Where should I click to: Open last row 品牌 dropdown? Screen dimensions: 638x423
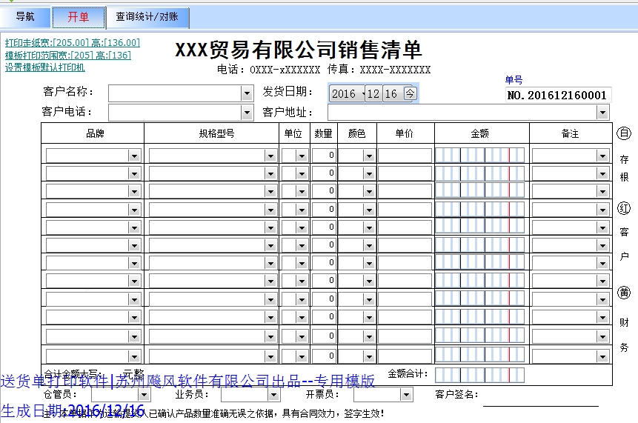[x=134, y=357]
